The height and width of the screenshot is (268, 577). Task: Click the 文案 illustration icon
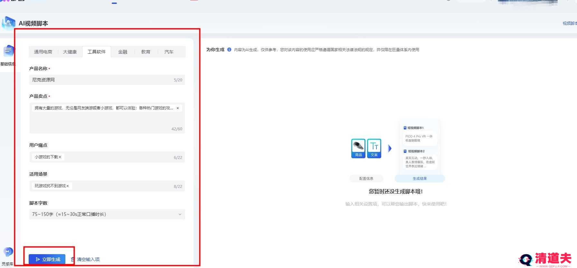[374, 148]
